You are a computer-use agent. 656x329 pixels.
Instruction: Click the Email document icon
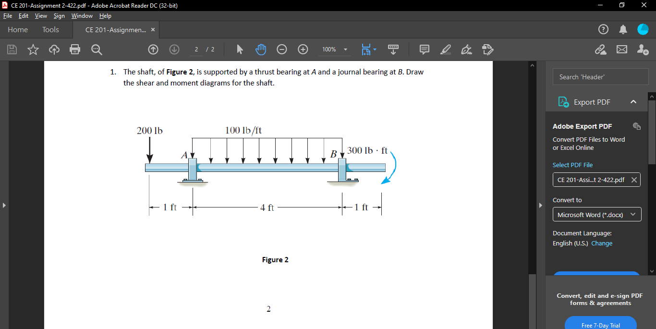(x=621, y=49)
